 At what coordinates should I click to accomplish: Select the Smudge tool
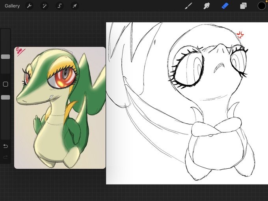click(207, 6)
